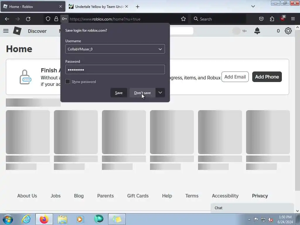Viewport: 300px width, 225px height.
Task: Open Windows Start menu orb
Action: click(8, 219)
